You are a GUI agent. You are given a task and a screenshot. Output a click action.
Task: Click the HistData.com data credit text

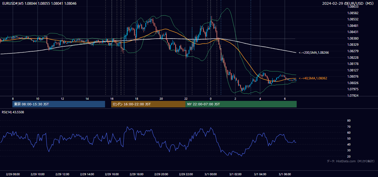[x=351, y=161]
